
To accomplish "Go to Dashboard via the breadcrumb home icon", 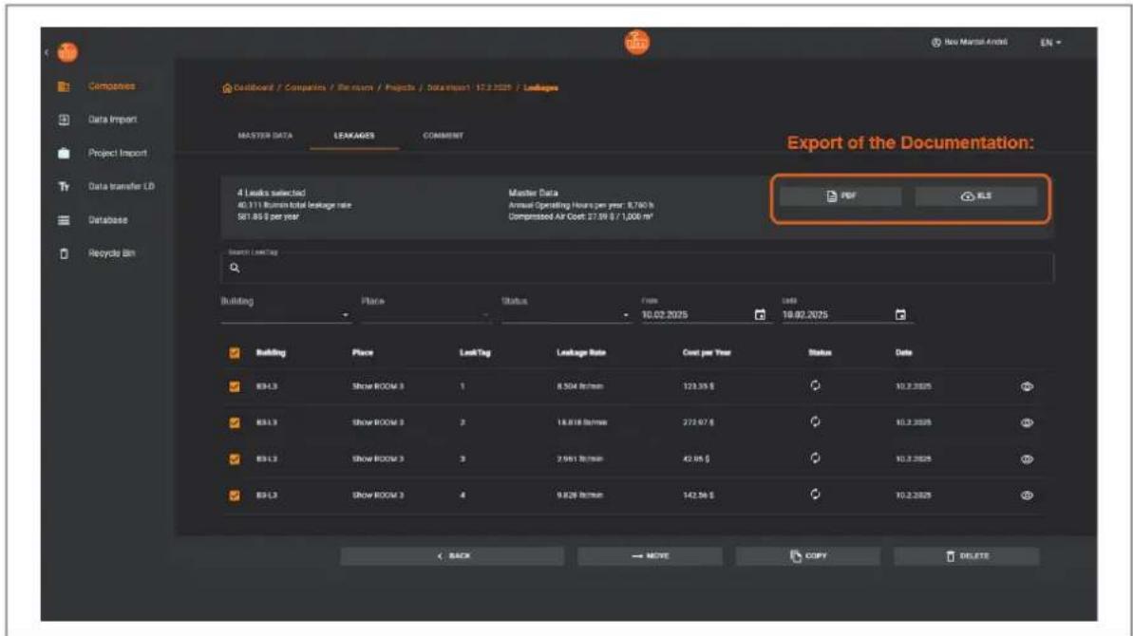I will pos(227,88).
